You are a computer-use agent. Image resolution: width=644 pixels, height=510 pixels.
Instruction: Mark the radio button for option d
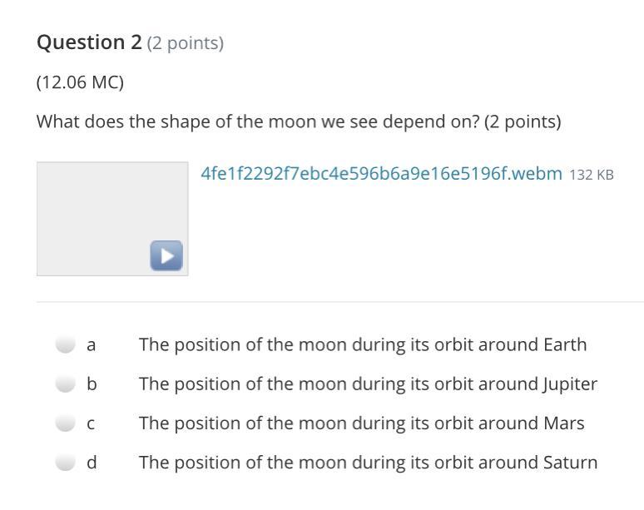coord(66,462)
